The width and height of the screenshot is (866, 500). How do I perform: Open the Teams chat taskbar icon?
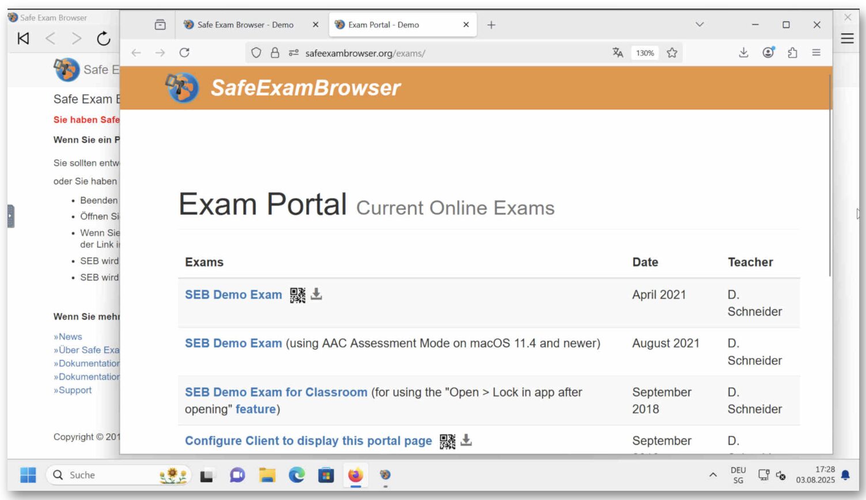(237, 475)
